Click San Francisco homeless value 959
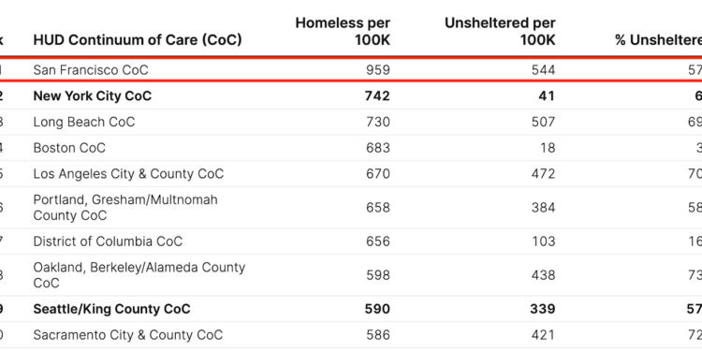Viewport: 702px width, 351px height. [x=378, y=70]
